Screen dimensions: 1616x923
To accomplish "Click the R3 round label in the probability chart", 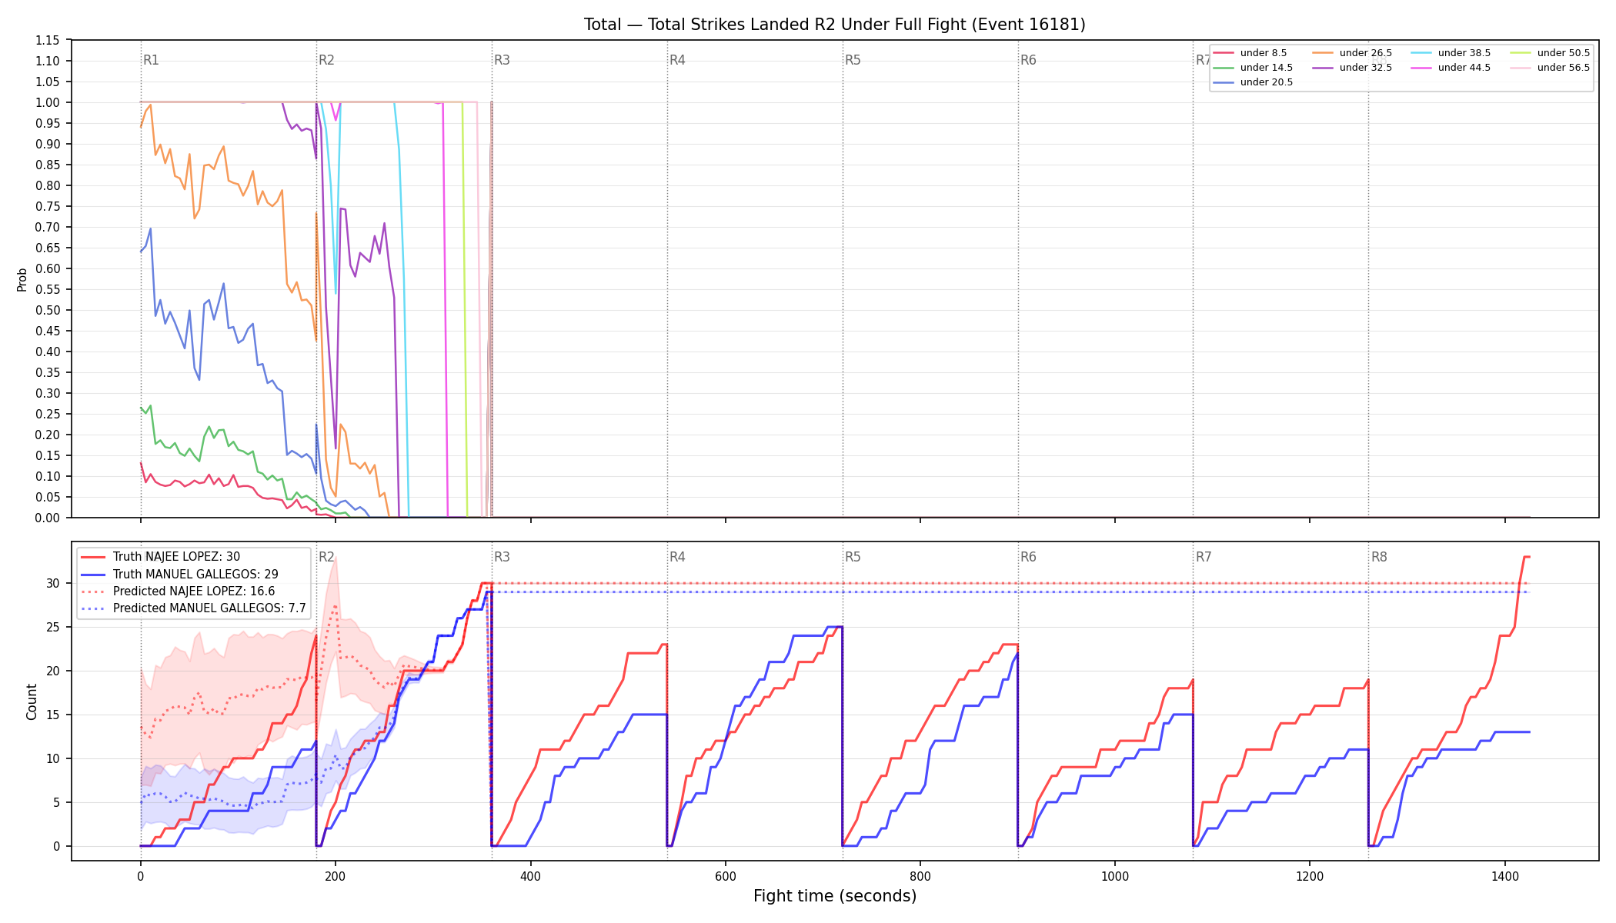I will tap(502, 60).
